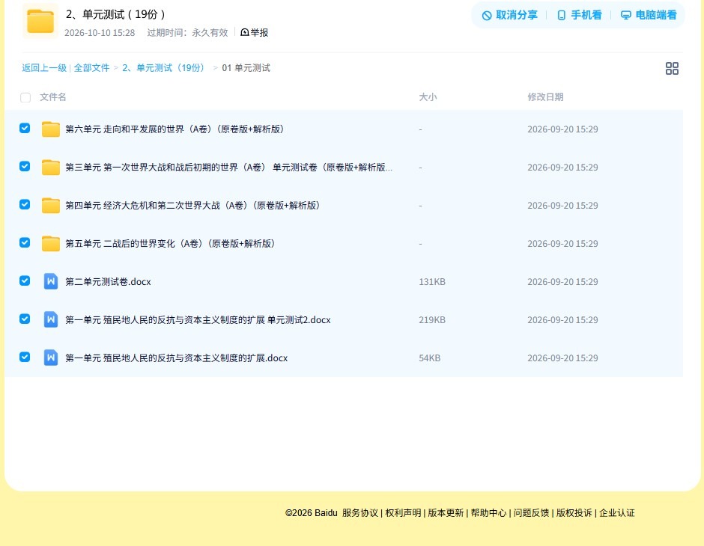Open 服务协议 footer link
Image resolution: width=704 pixels, height=546 pixels.
(360, 513)
